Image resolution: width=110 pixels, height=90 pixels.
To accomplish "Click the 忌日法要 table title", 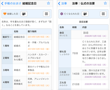I will pyautogui.click(x=83, y=22).
